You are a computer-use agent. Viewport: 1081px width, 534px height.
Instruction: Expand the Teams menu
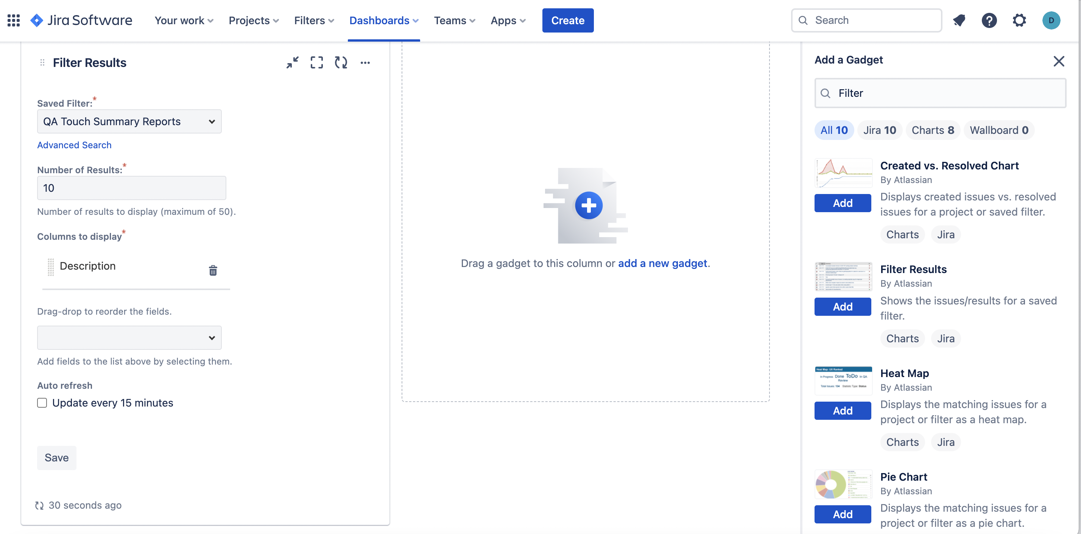click(x=455, y=20)
